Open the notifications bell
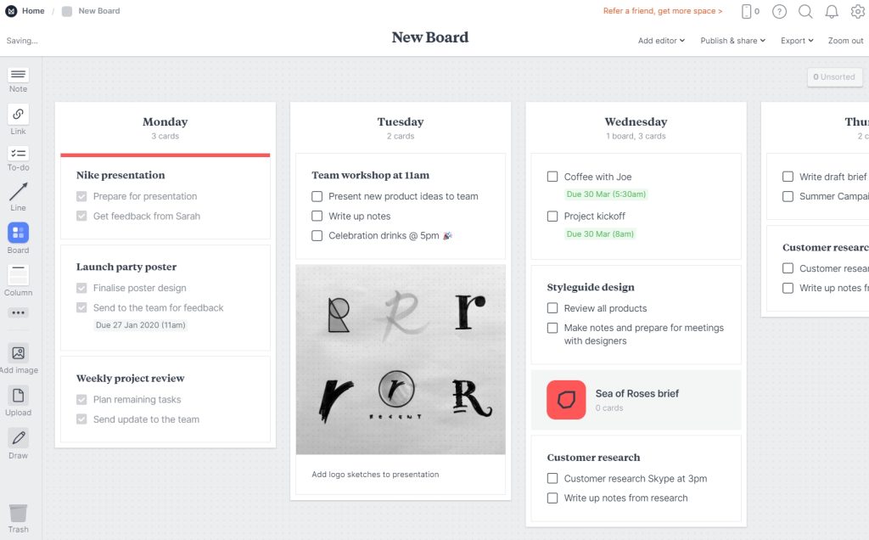 (832, 11)
